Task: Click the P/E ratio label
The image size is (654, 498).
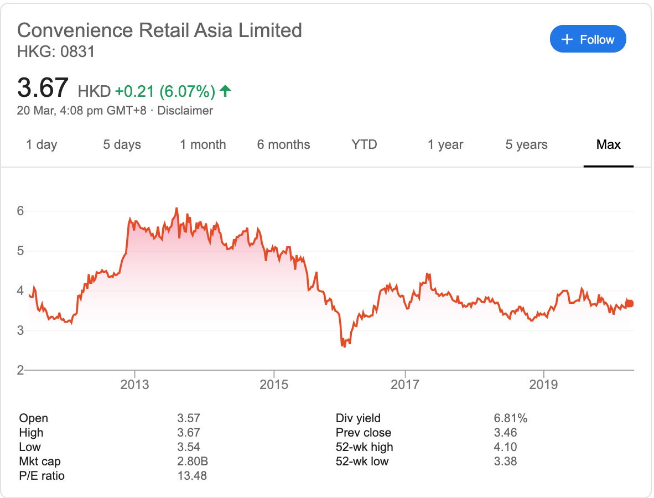Action: (x=41, y=475)
